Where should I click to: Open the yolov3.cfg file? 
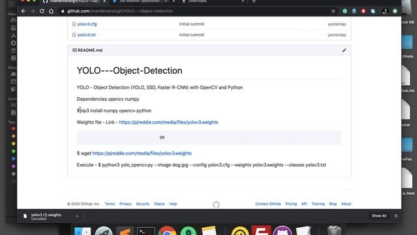click(x=87, y=24)
